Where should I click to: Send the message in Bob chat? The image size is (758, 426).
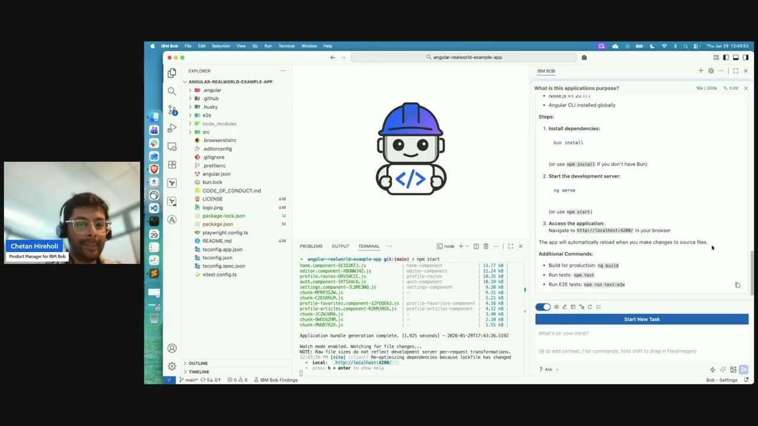(744, 370)
